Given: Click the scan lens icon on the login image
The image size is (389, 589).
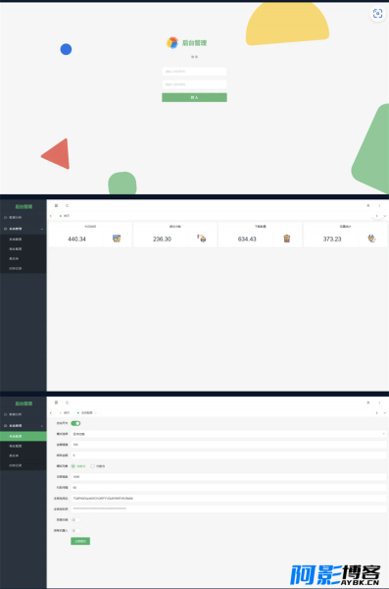Looking at the screenshot, I should coord(377,13).
